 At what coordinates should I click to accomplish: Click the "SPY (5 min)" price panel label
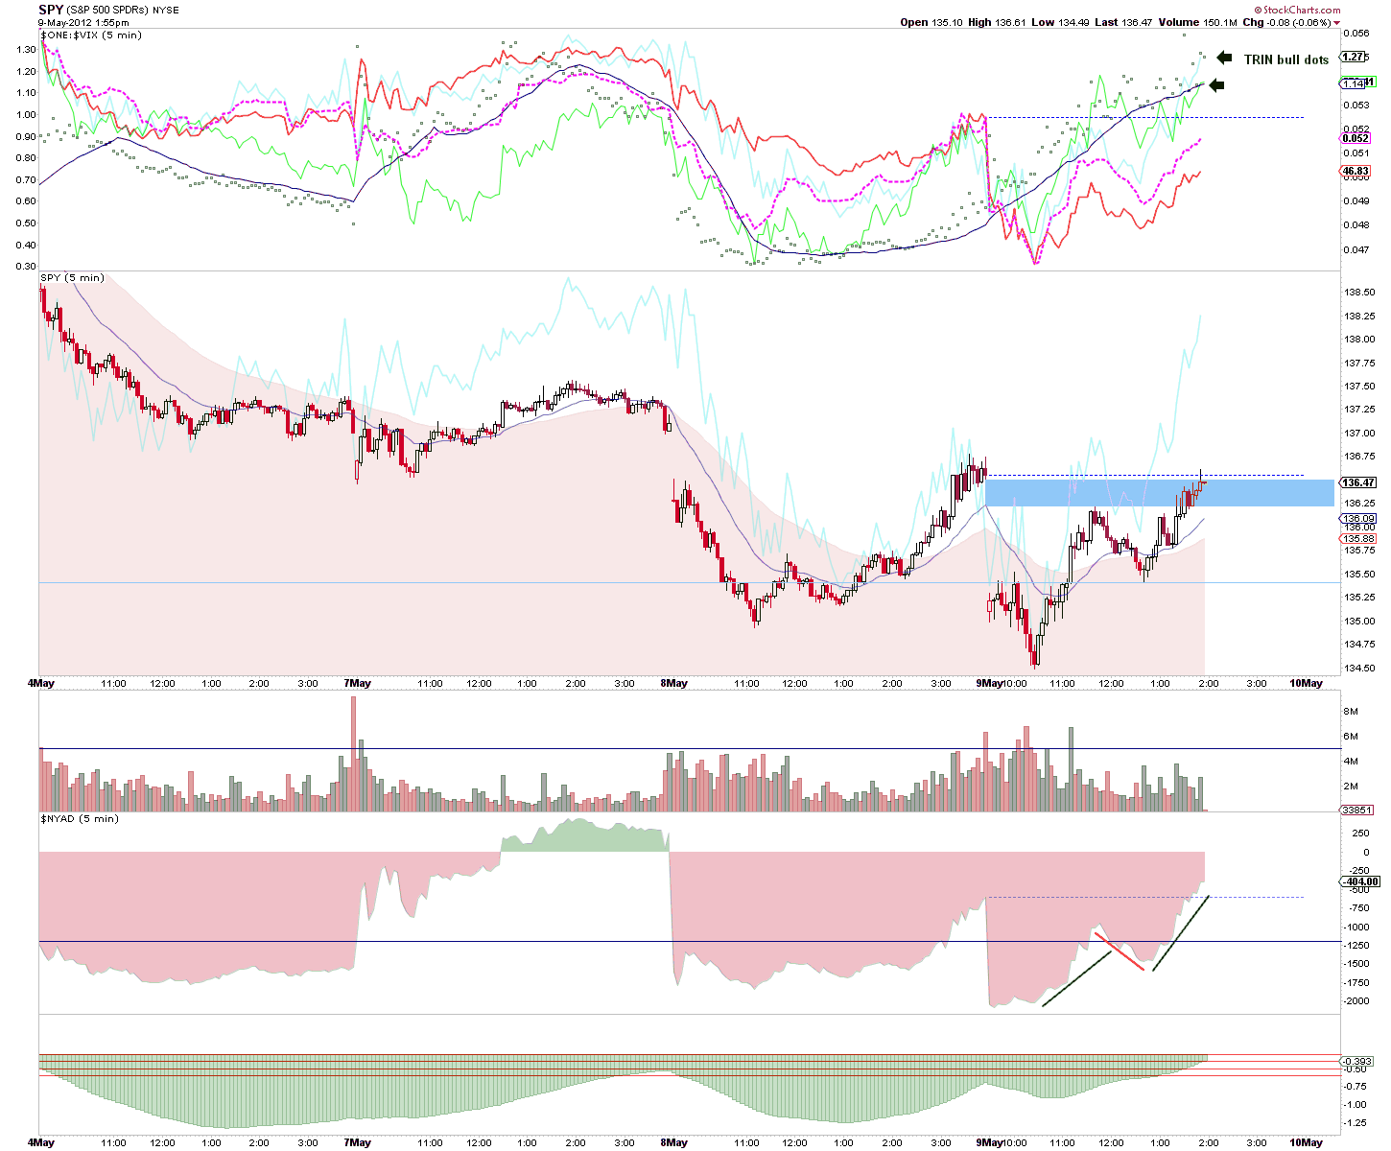(x=72, y=278)
